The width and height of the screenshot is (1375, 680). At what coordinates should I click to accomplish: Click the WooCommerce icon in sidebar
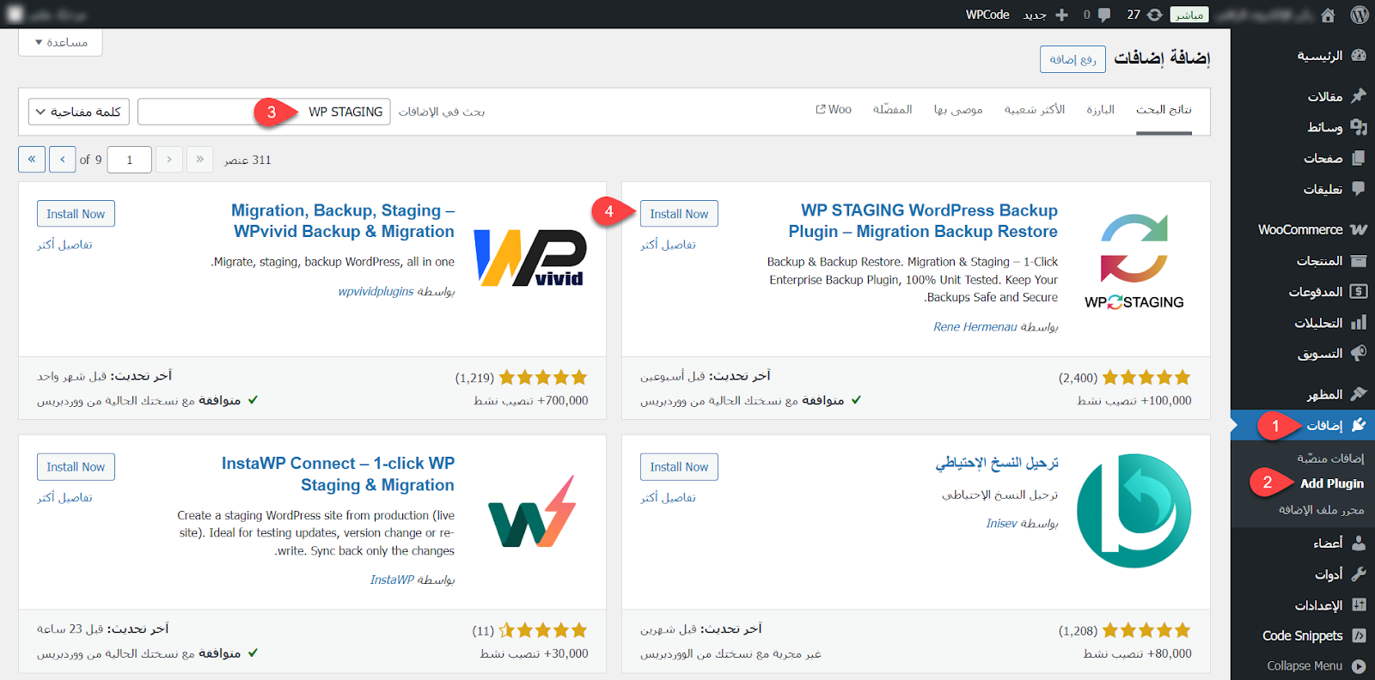point(1358,229)
